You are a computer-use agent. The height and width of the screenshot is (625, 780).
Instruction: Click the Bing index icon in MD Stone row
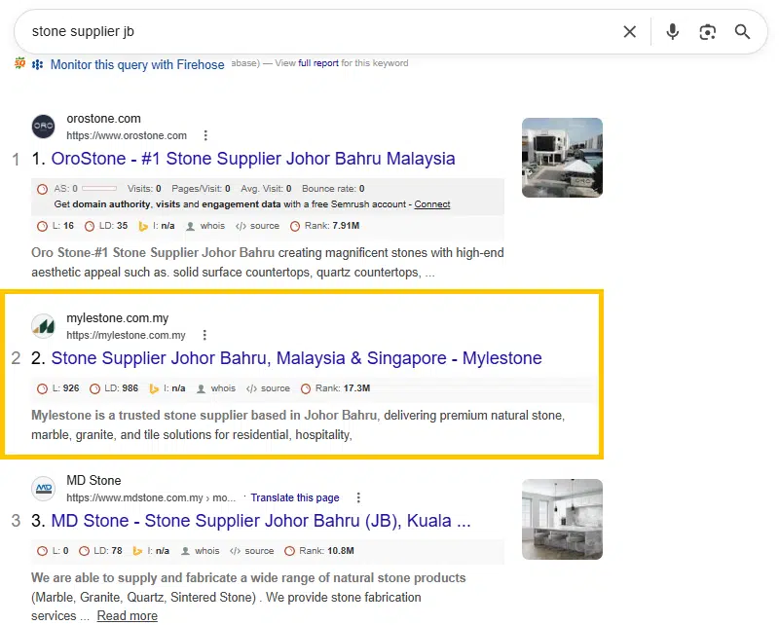coord(137,551)
